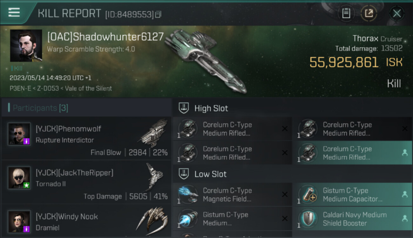Select the Gistum C-Type Medium Capacitor module
The height and width of the screenshot is (238, 413).
coord(352,195)
